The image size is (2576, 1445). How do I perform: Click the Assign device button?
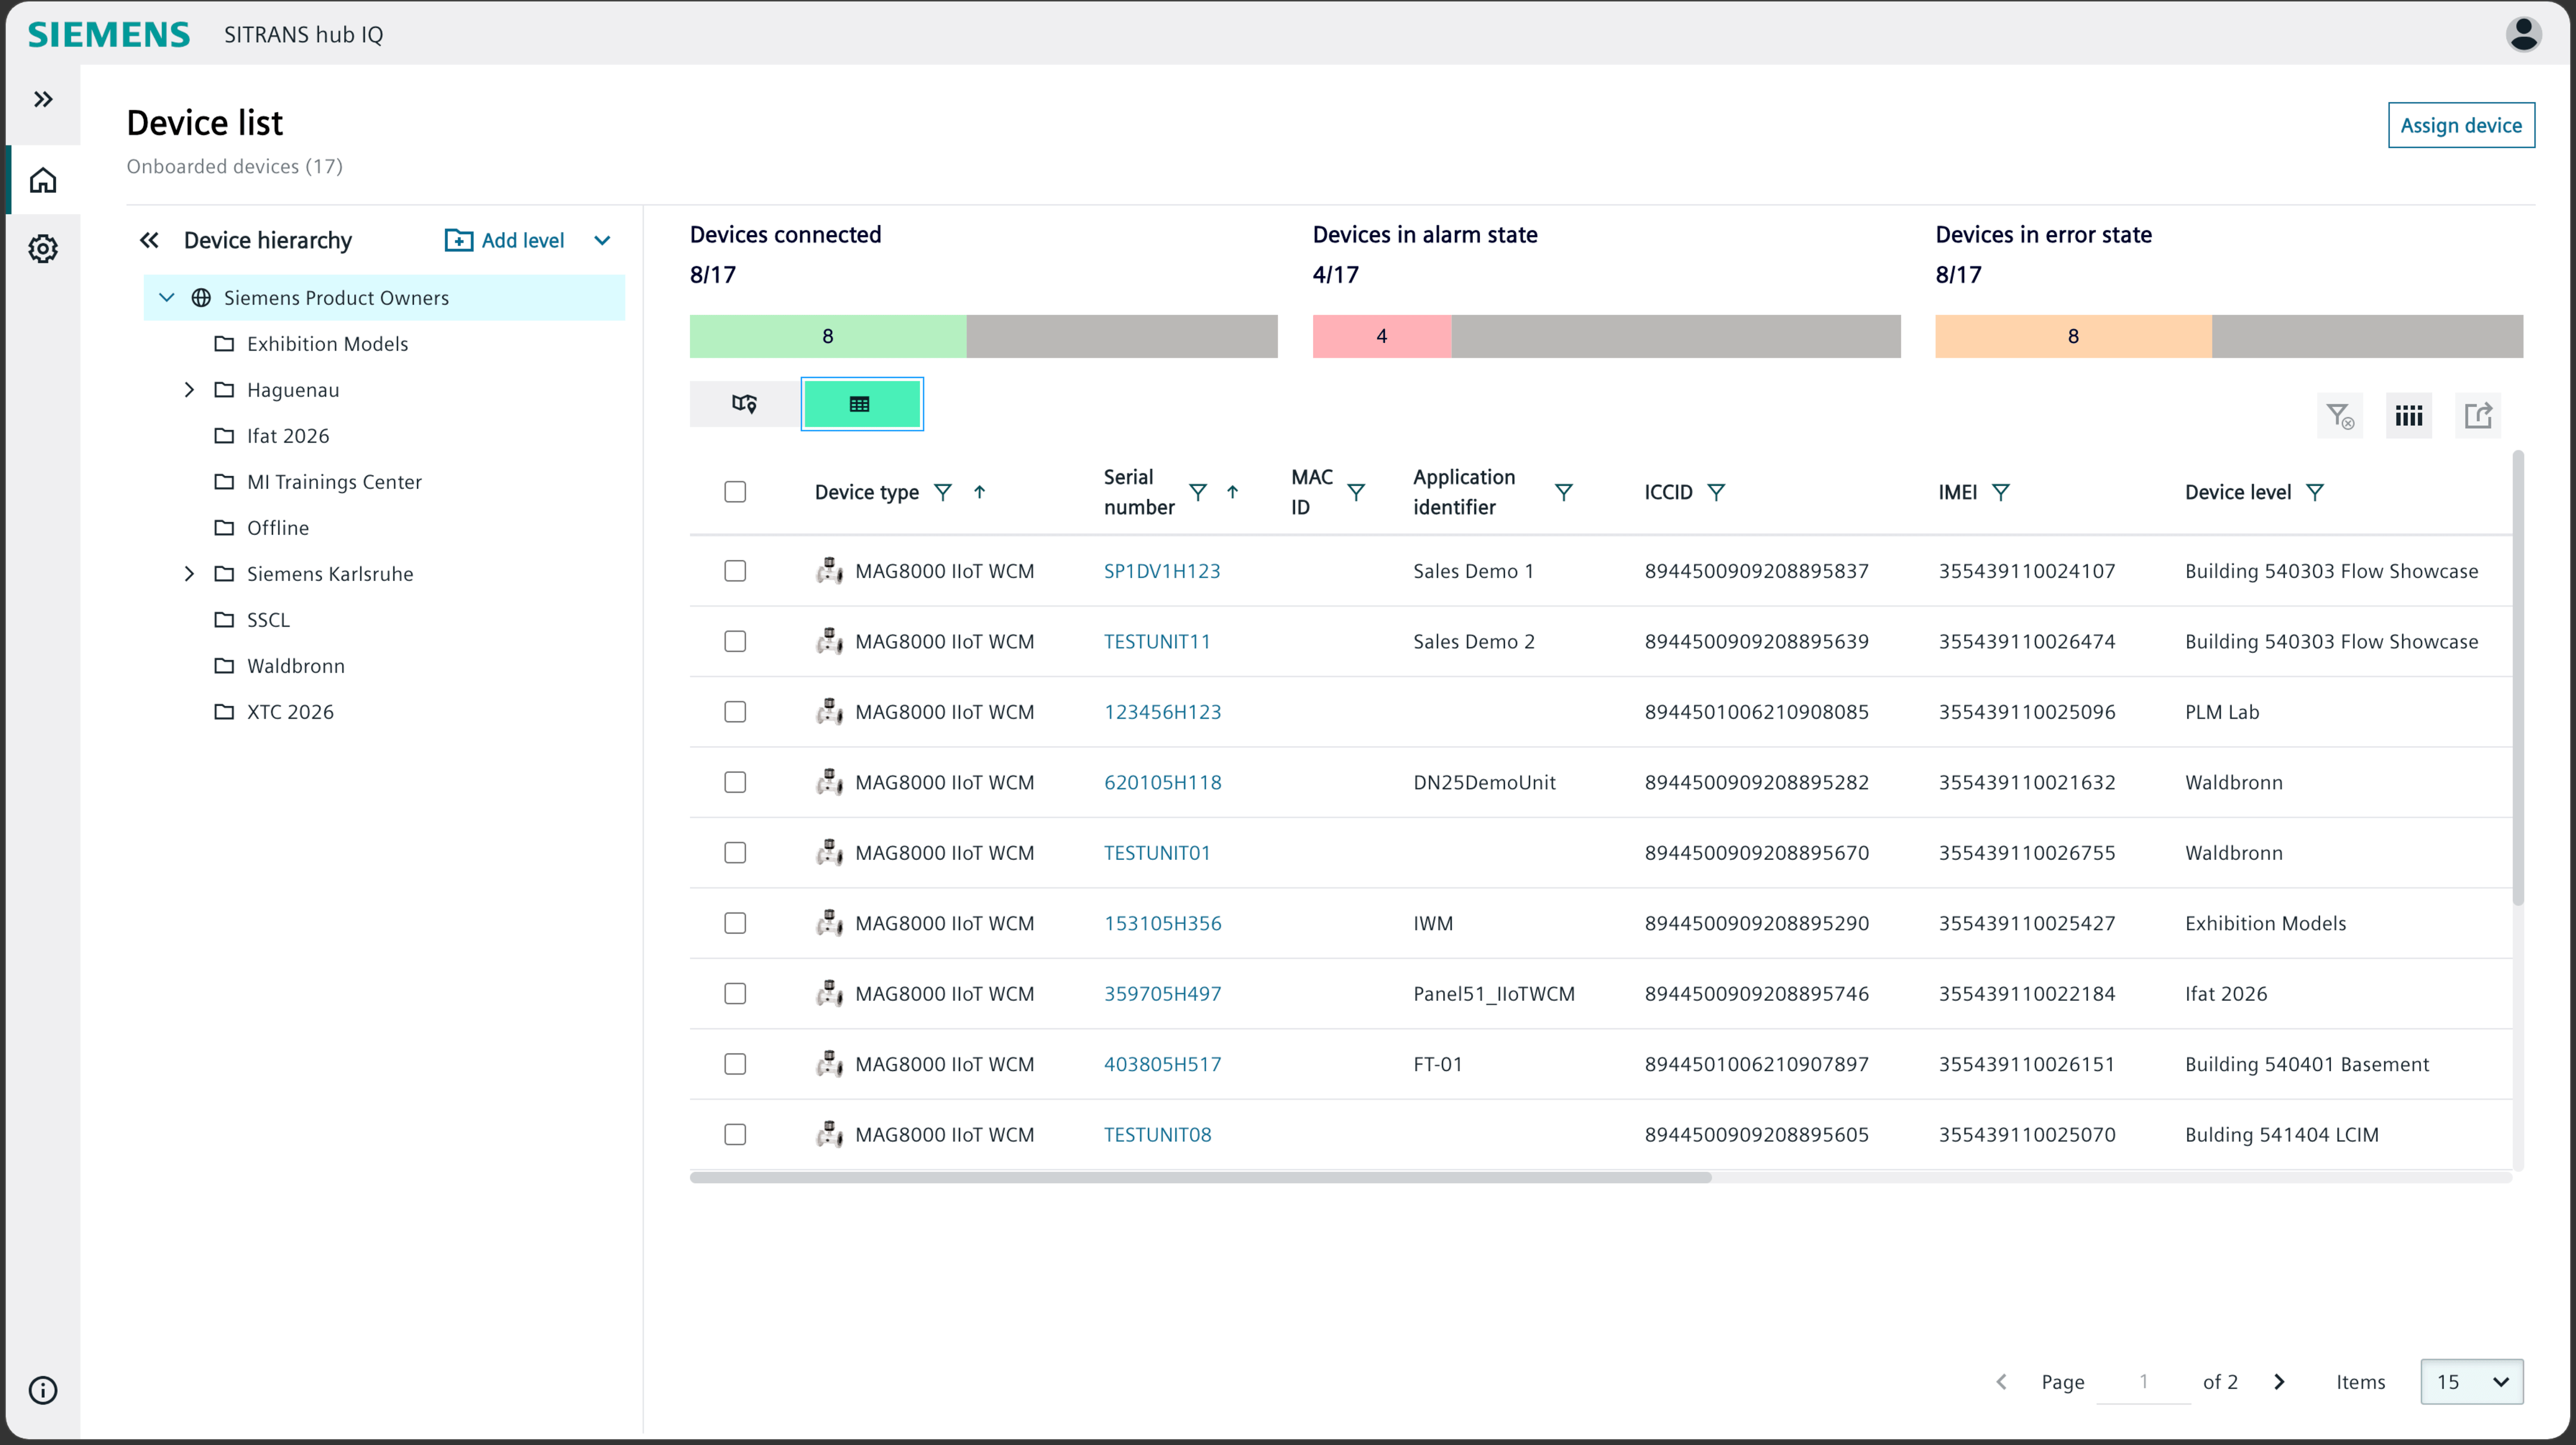click(2461, 125)
